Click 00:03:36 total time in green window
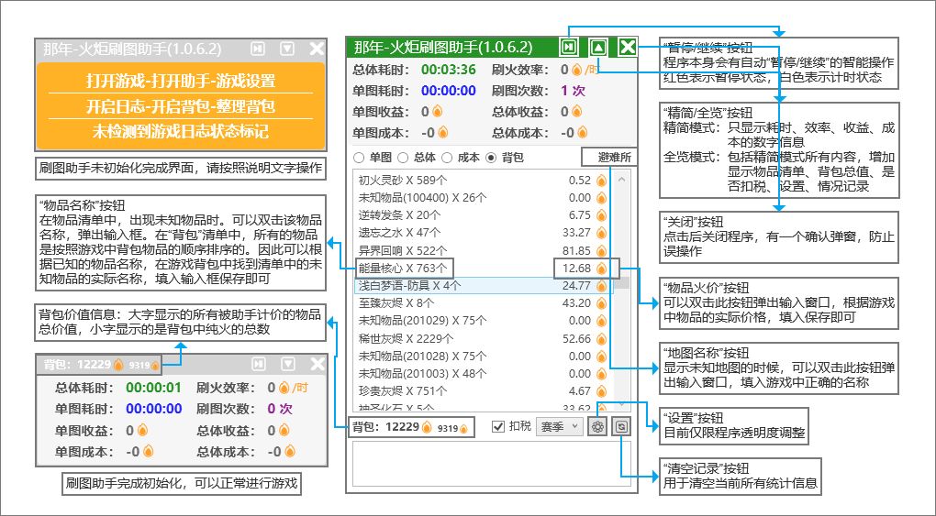The image size is (936, 516). tap(449, 70)
